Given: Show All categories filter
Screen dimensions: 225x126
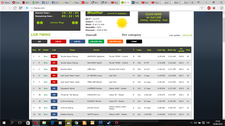Looking at the screenshot, I should coord(39,42).
